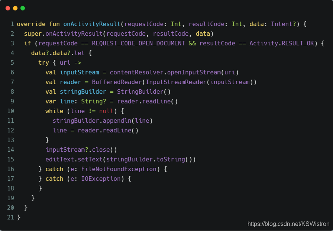Click line number 5 in the gutter
This screenshot has width=333, height=231.
12,63
